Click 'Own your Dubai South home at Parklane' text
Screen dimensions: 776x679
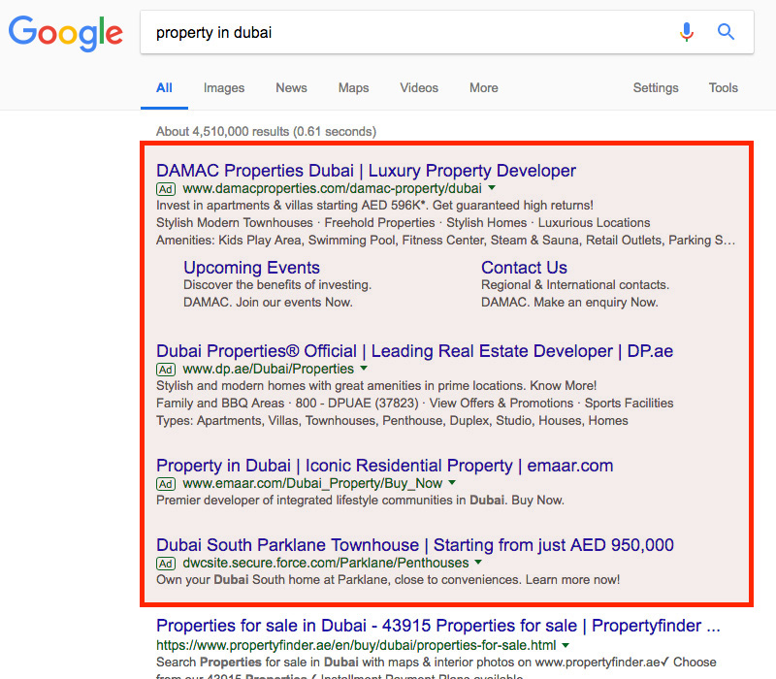388,580
